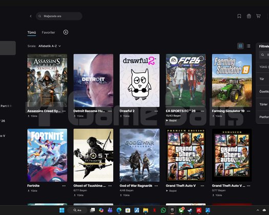Toggle the heart on EA SPORTS FC 26 cover

pyautogui.click(x=201, y=58)
